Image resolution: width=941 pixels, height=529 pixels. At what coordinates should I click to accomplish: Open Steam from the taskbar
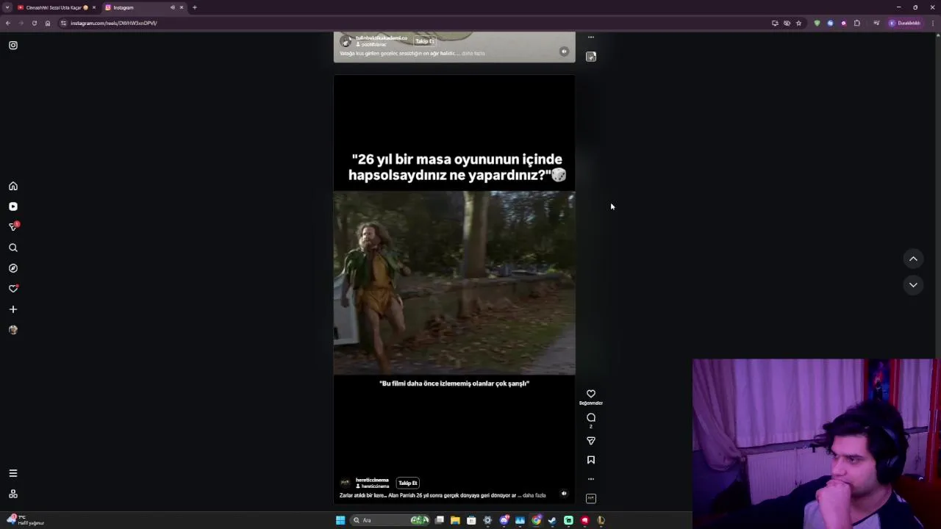pyautogui.click(x=552, y=520)
